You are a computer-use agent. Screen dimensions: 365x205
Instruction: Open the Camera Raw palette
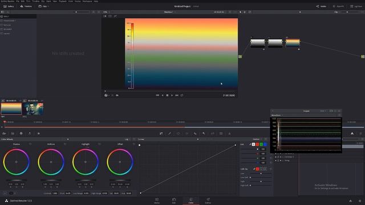tap(4, 133)
